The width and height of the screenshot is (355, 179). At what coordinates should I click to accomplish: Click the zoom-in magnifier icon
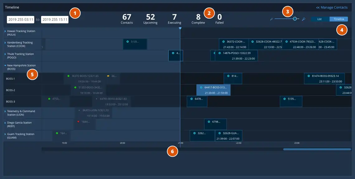click(304, 19)
